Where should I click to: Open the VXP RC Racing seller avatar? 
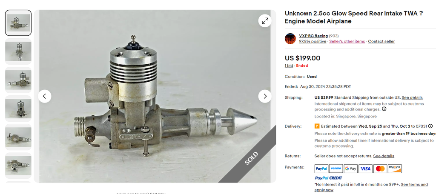(290, 39)
